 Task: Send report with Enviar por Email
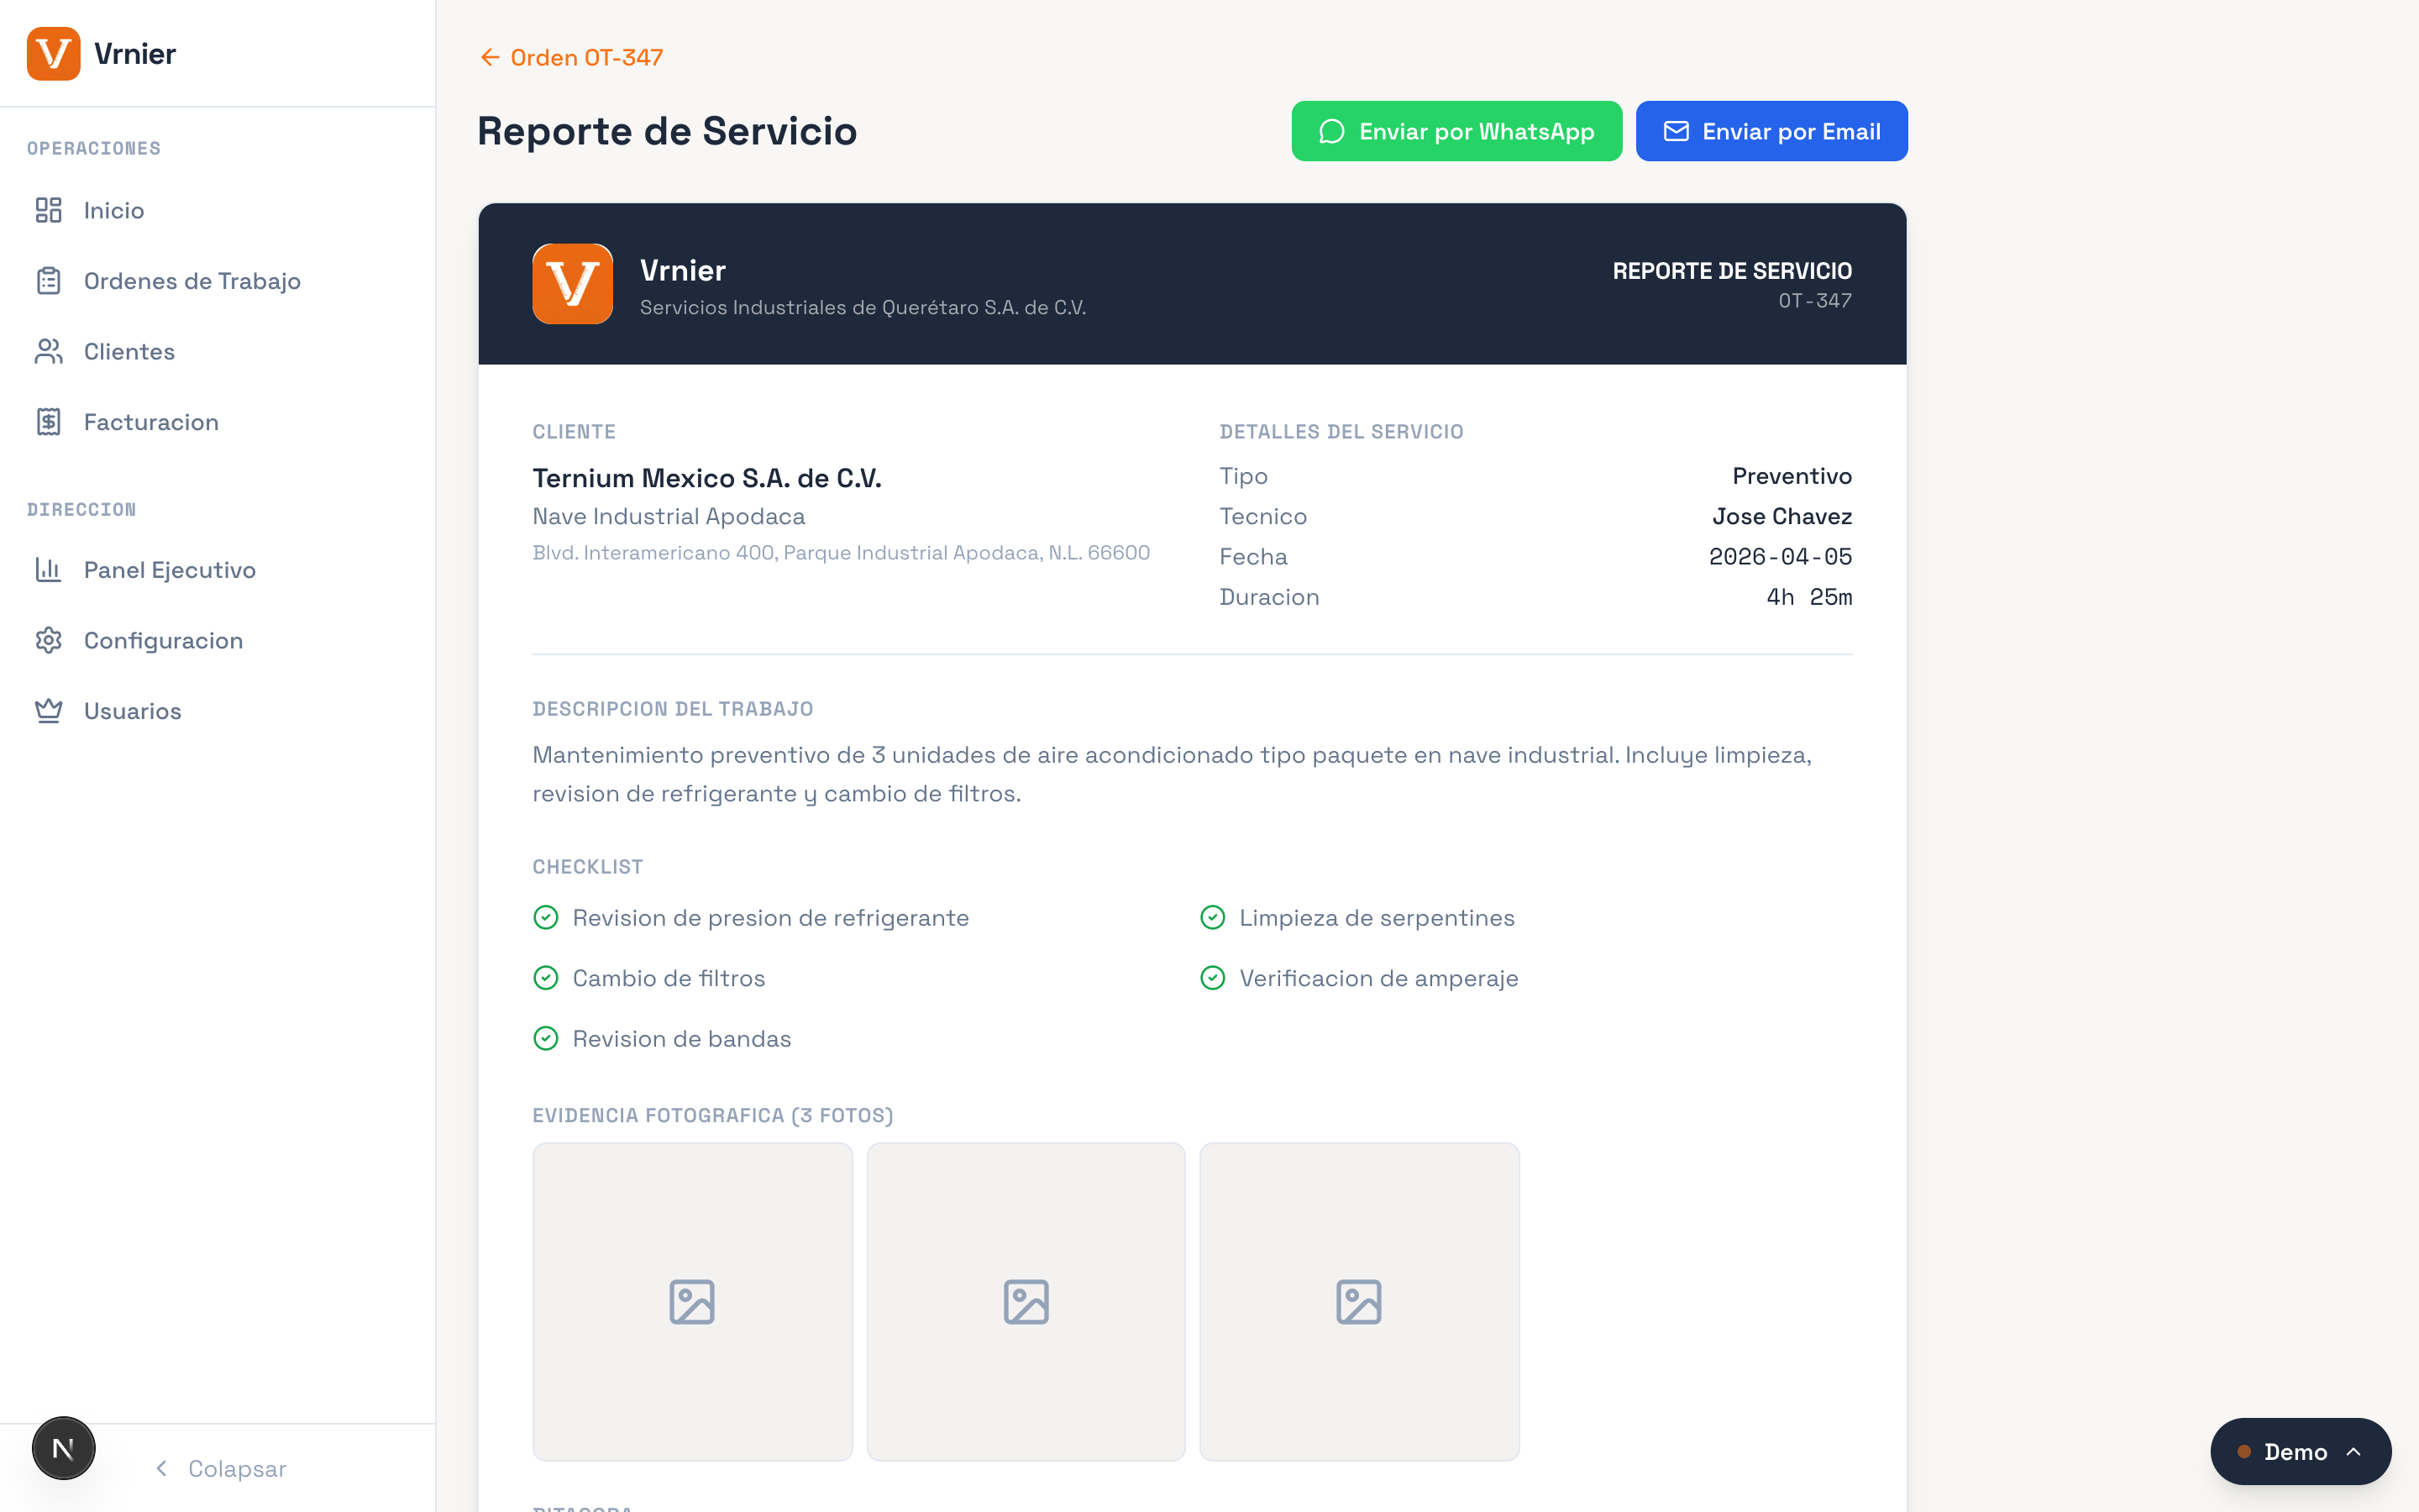pos(1771,130)
